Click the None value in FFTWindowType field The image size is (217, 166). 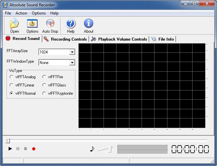(44, 63)
